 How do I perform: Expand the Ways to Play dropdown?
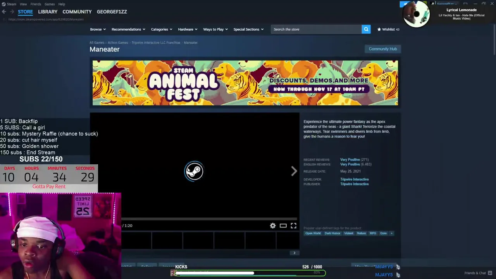[x=215, y=29]
